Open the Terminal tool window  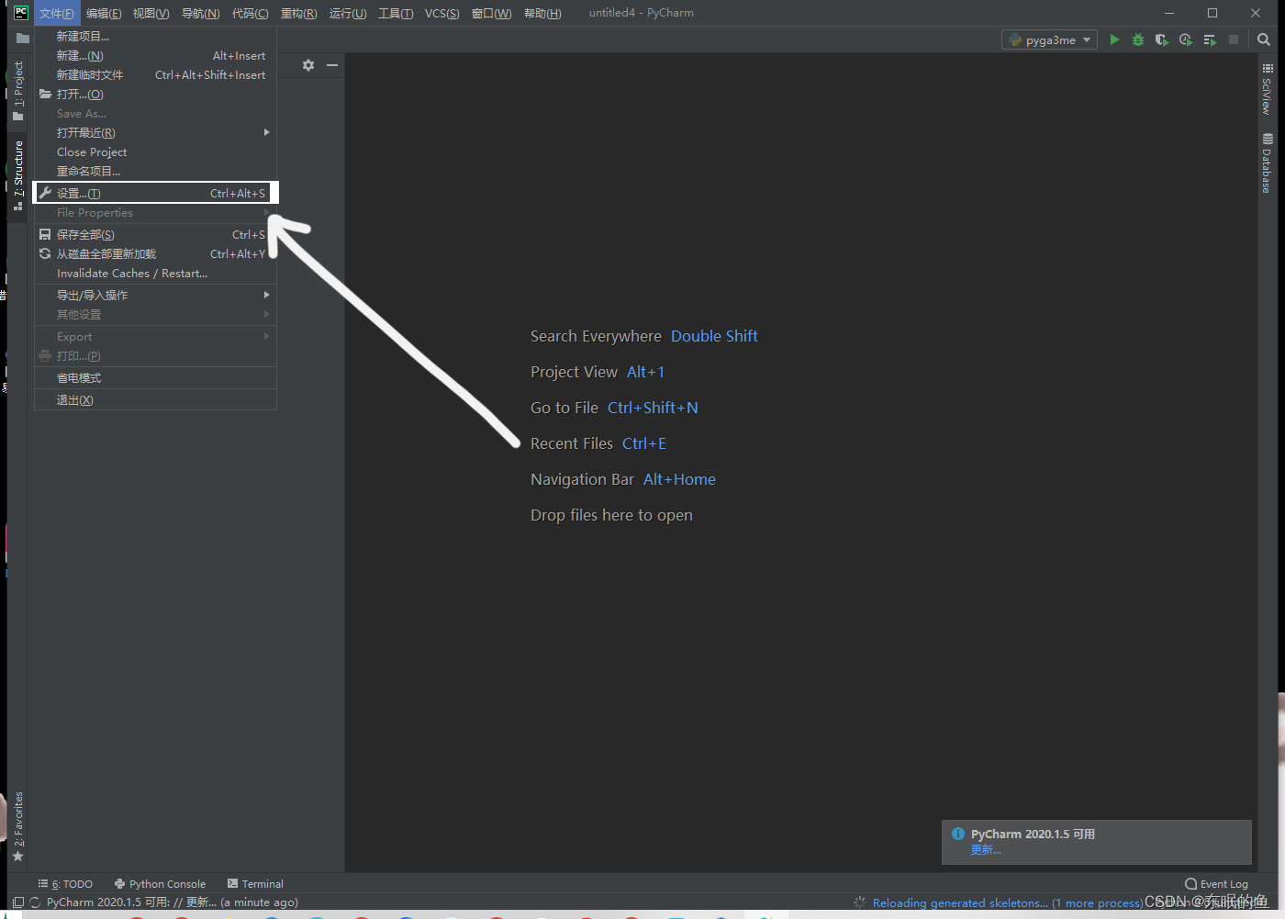click(x=255, y=884)
